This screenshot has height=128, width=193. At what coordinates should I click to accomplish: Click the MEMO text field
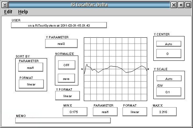[63, 121]
